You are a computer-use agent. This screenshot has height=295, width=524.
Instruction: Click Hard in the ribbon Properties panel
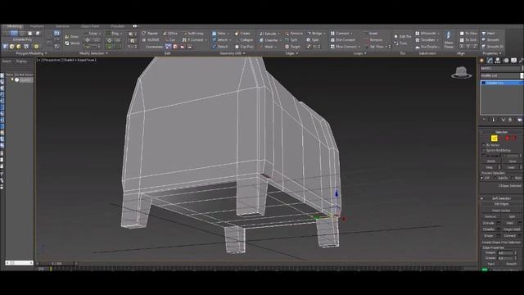tap(488, 34)
